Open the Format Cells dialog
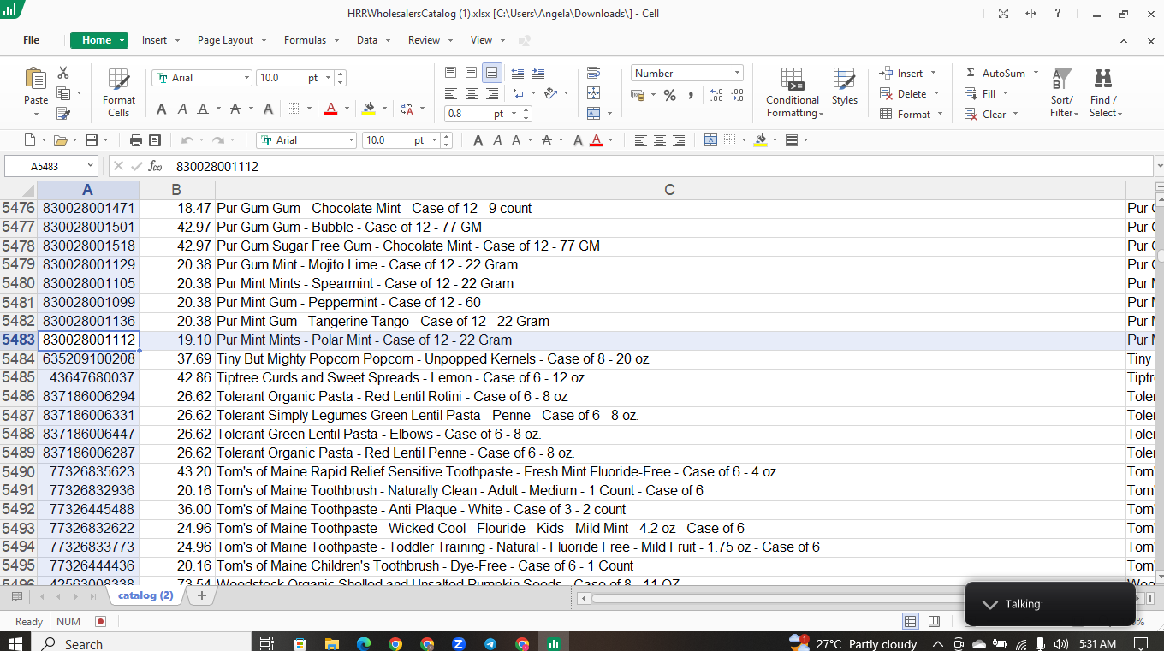The image size is (1164, 651). pyautogui.click(x=119, y=92)
